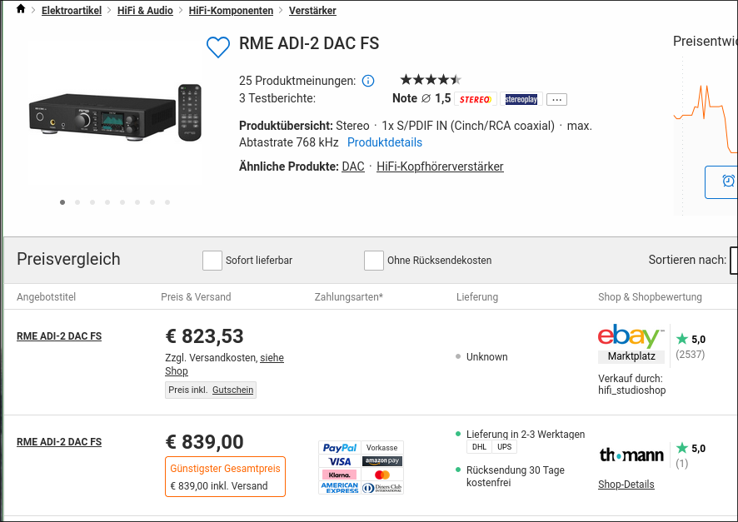Open the Sortieren nach dropdown

pyautogui.click(x=733, y=260)
